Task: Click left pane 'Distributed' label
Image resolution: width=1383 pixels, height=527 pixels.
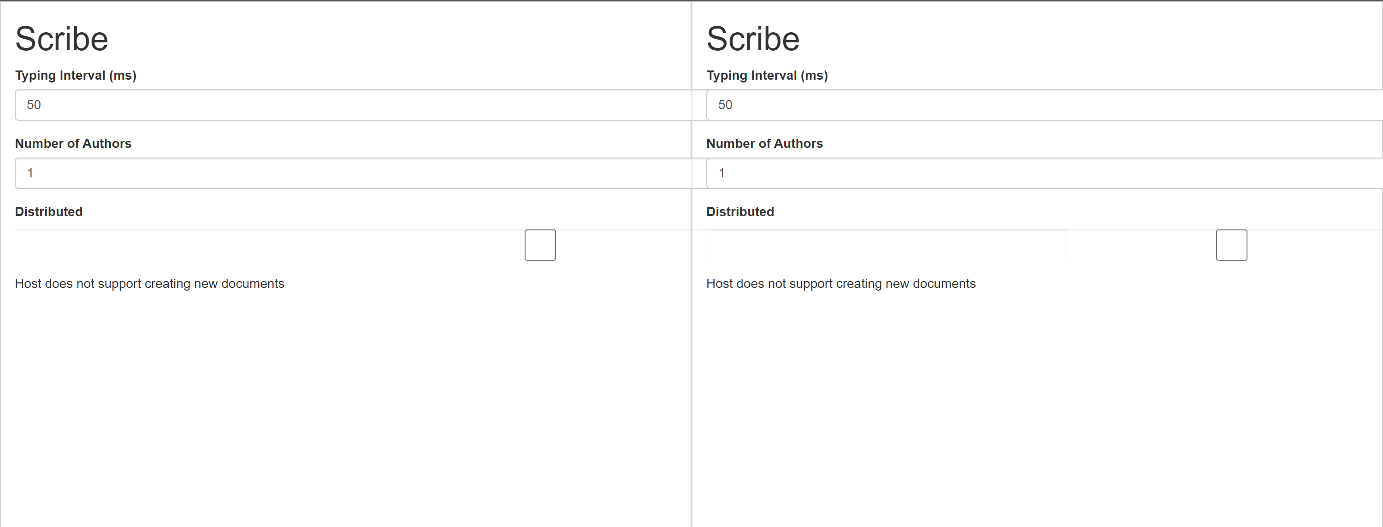Action: point(49,212)
